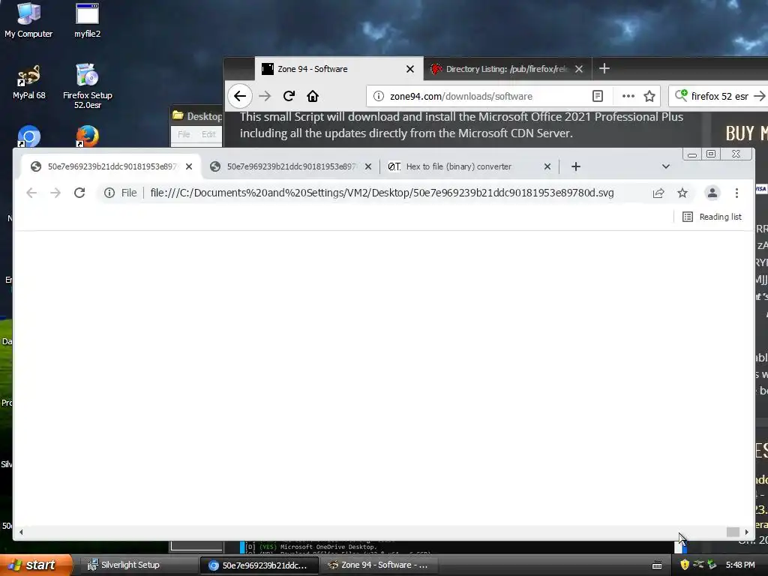The image size is (768, 576).
Task: Close the Zone 94 - Software tab
Action: pos(410,69)
